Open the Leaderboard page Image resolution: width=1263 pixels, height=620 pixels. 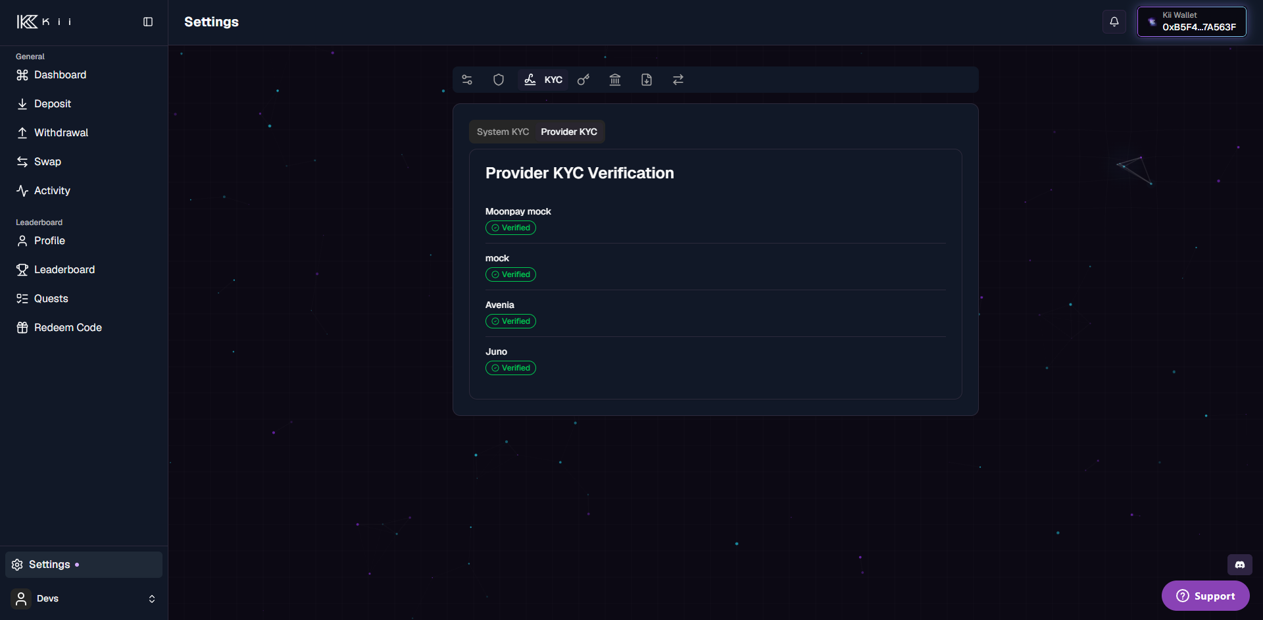click(84, 270)
